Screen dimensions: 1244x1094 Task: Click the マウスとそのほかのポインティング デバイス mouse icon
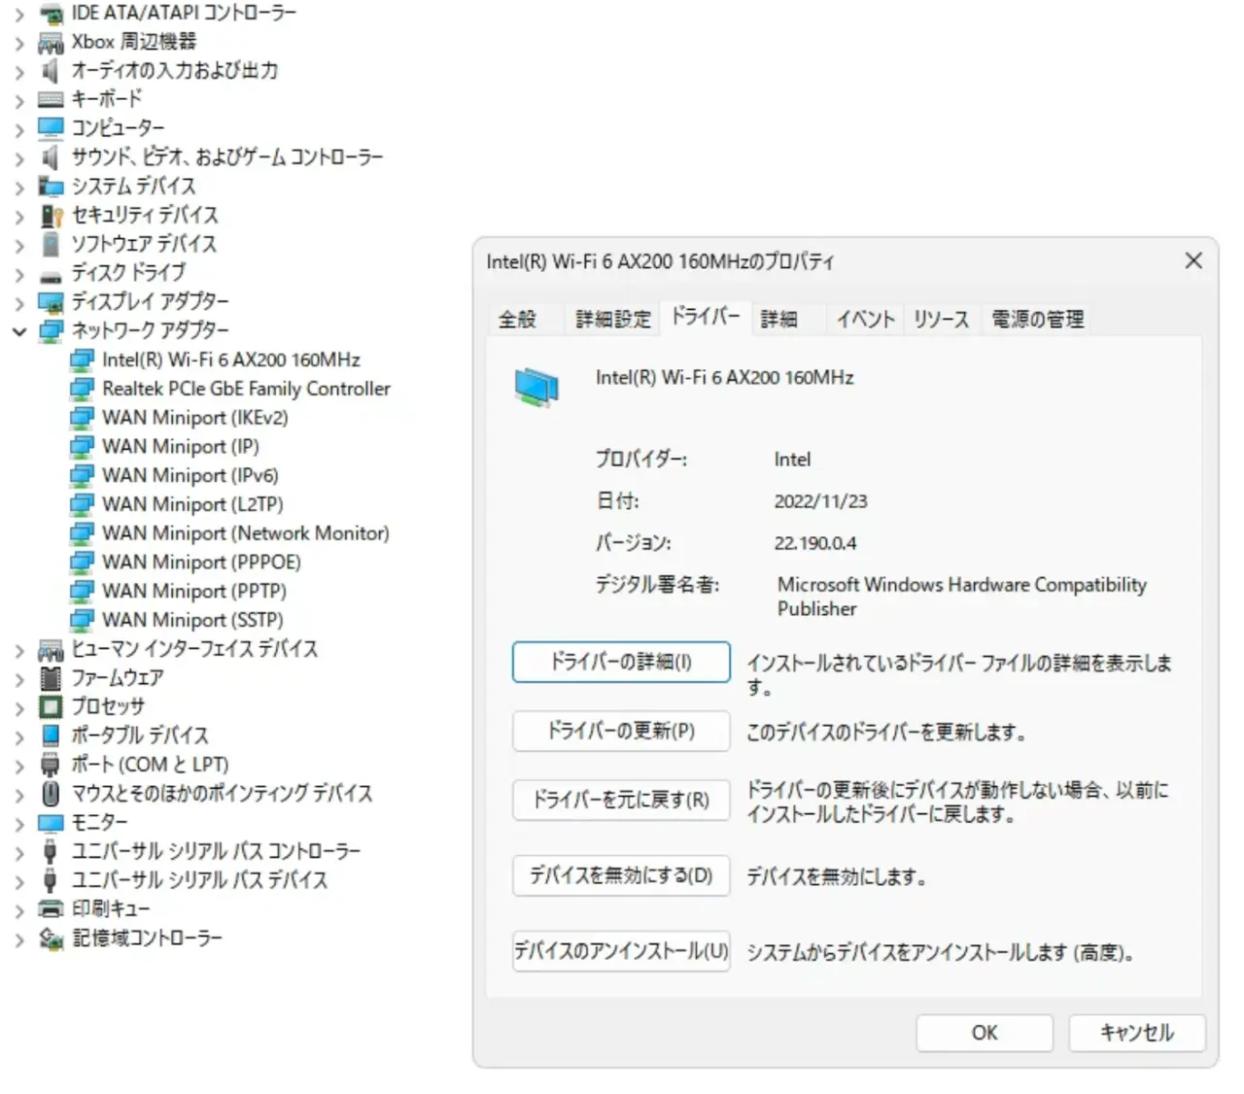[51, 794]
